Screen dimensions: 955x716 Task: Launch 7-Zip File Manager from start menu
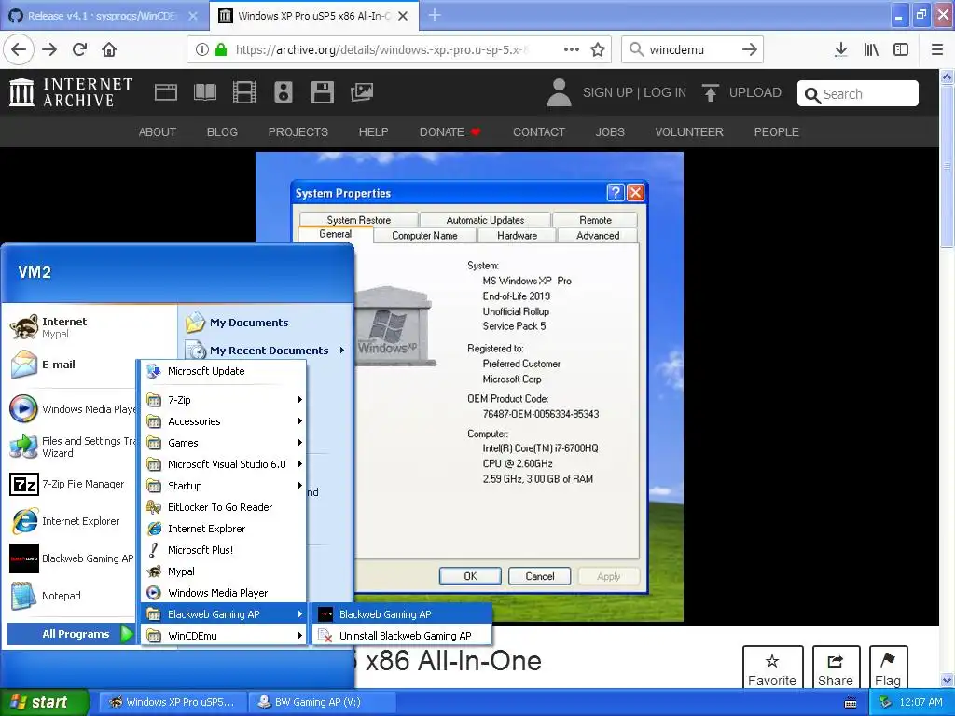click(67, 484)
